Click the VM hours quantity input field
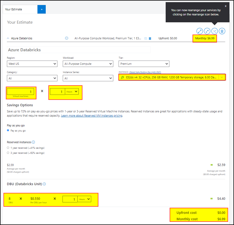 57,92
